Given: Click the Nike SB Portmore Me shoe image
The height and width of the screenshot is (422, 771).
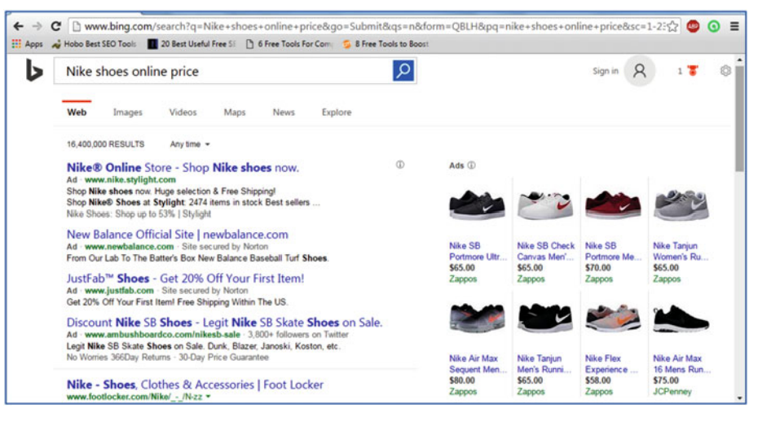Looking at the screenshot, I should pyautogui.click(x=613, y=204).
